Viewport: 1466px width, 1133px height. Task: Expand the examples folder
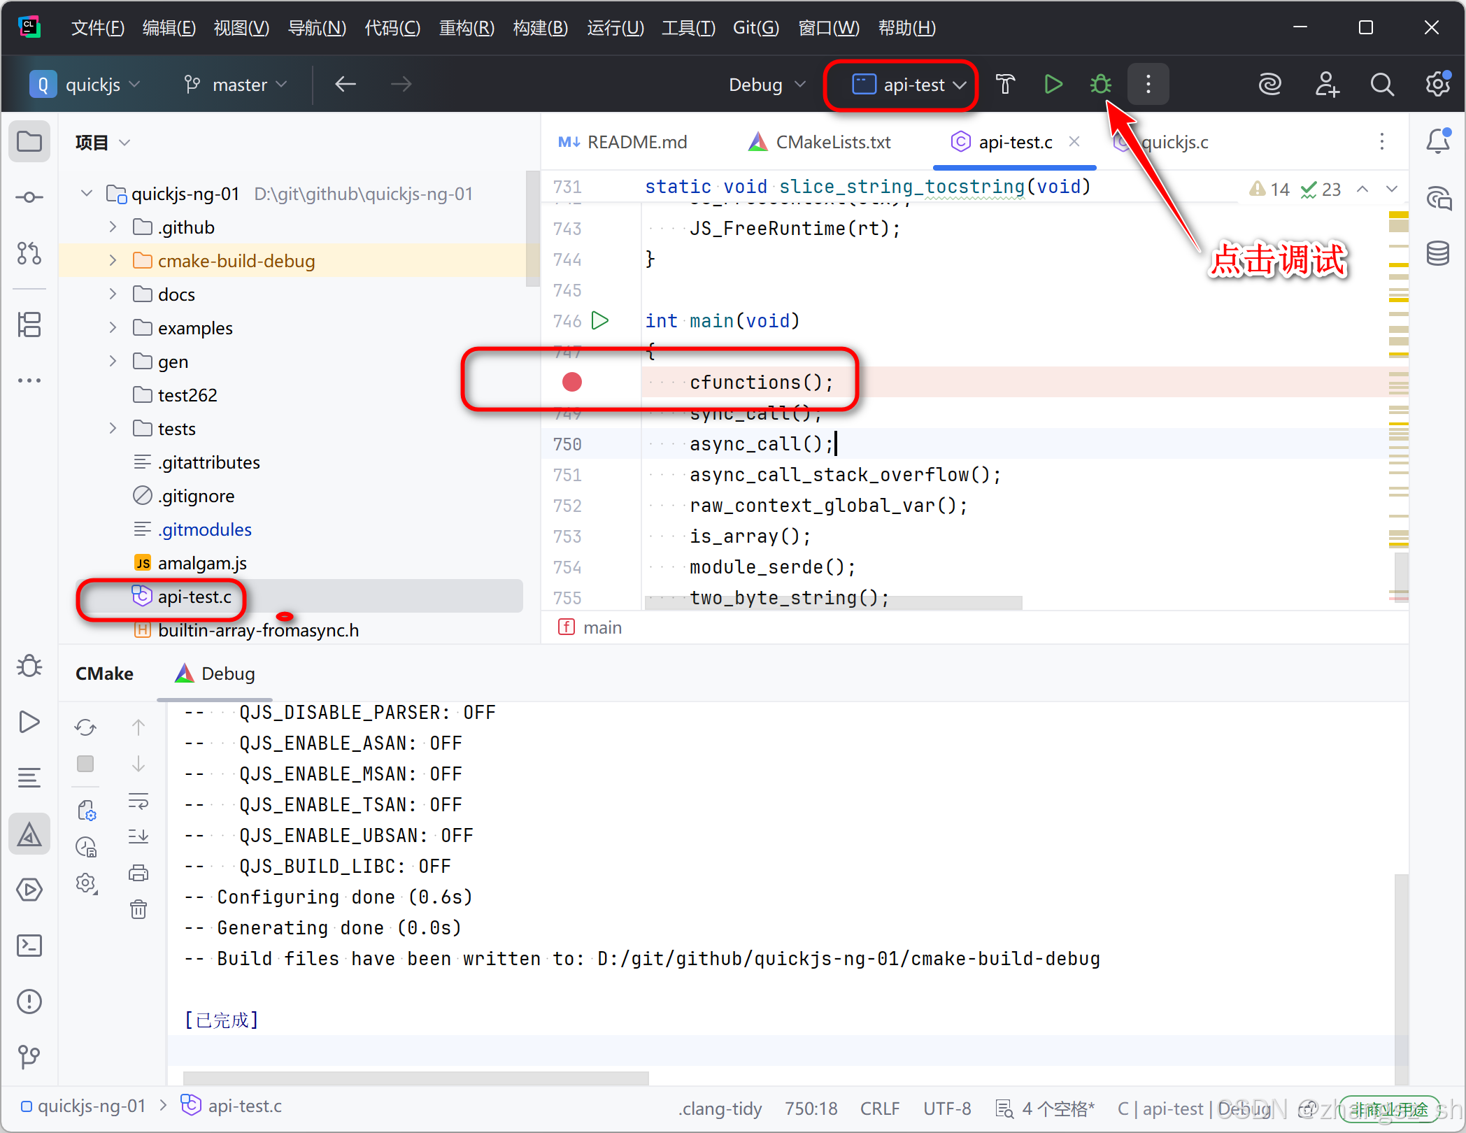[113, 328]
